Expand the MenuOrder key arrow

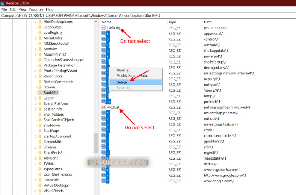[x=36, y=38]
